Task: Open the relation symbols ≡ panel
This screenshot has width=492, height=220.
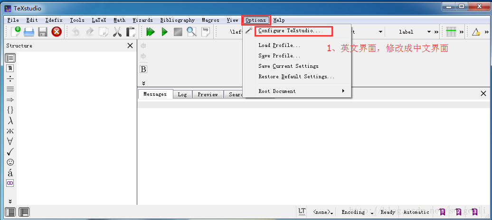Action: coord(10,89)
